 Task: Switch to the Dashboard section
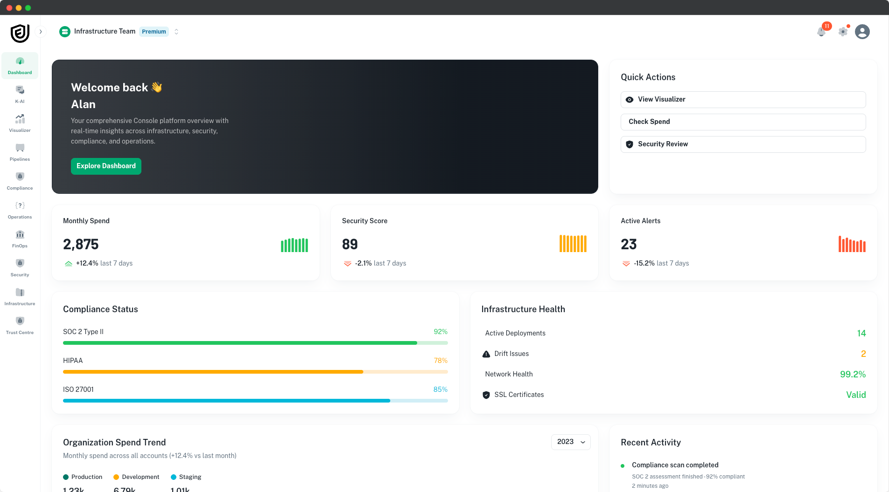(x=20, y=65)
